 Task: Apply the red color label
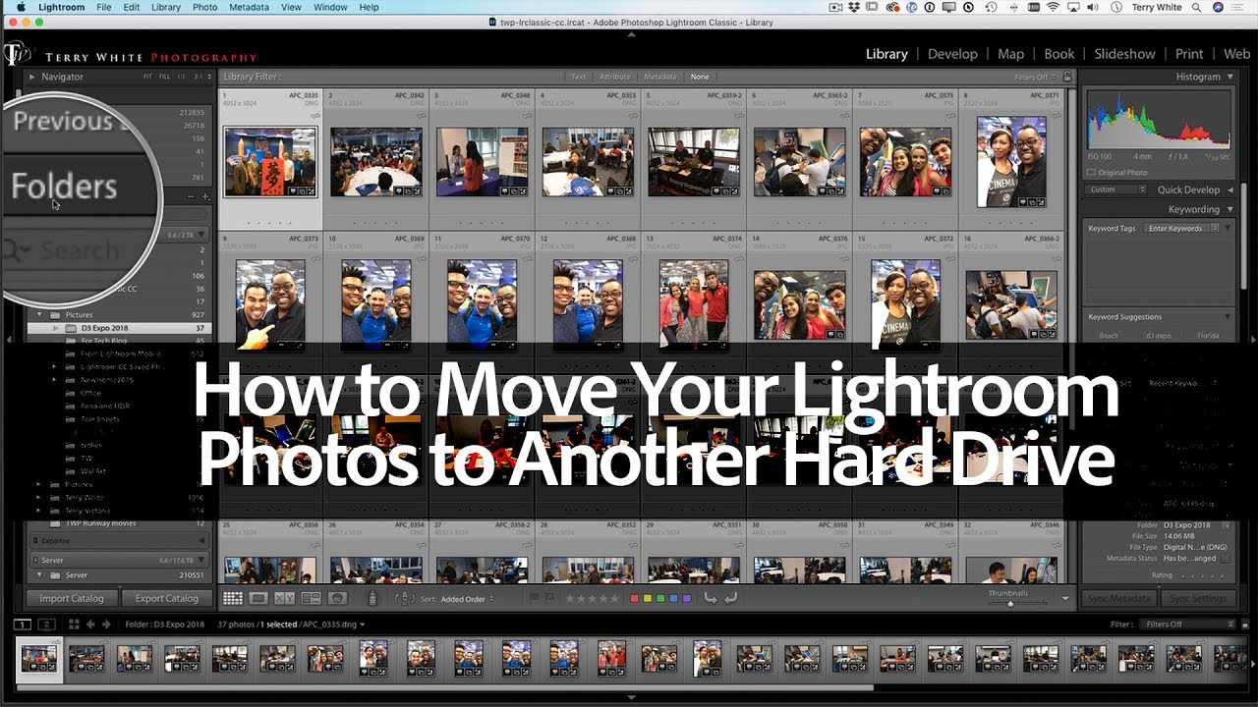635,598
